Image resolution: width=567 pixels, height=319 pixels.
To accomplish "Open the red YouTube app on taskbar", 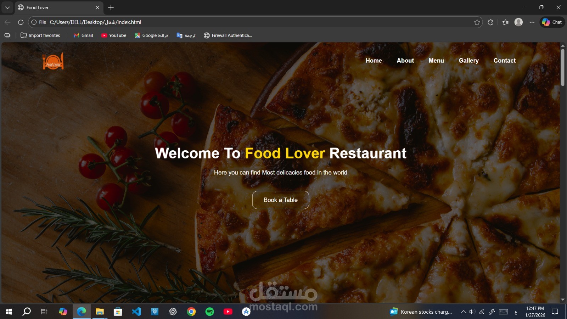I will [x=228, y=312].
